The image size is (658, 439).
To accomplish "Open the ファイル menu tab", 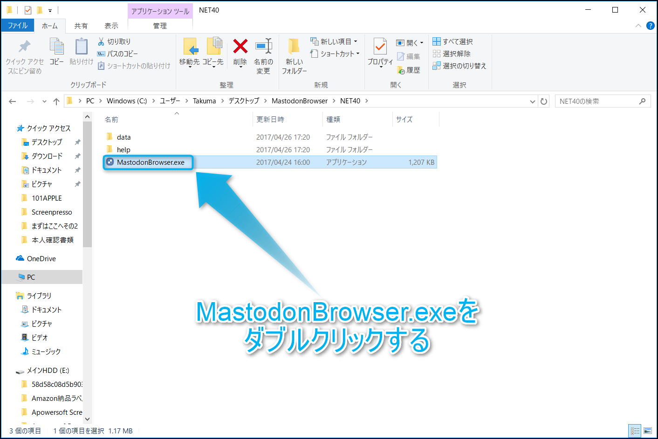I will 18,26.
